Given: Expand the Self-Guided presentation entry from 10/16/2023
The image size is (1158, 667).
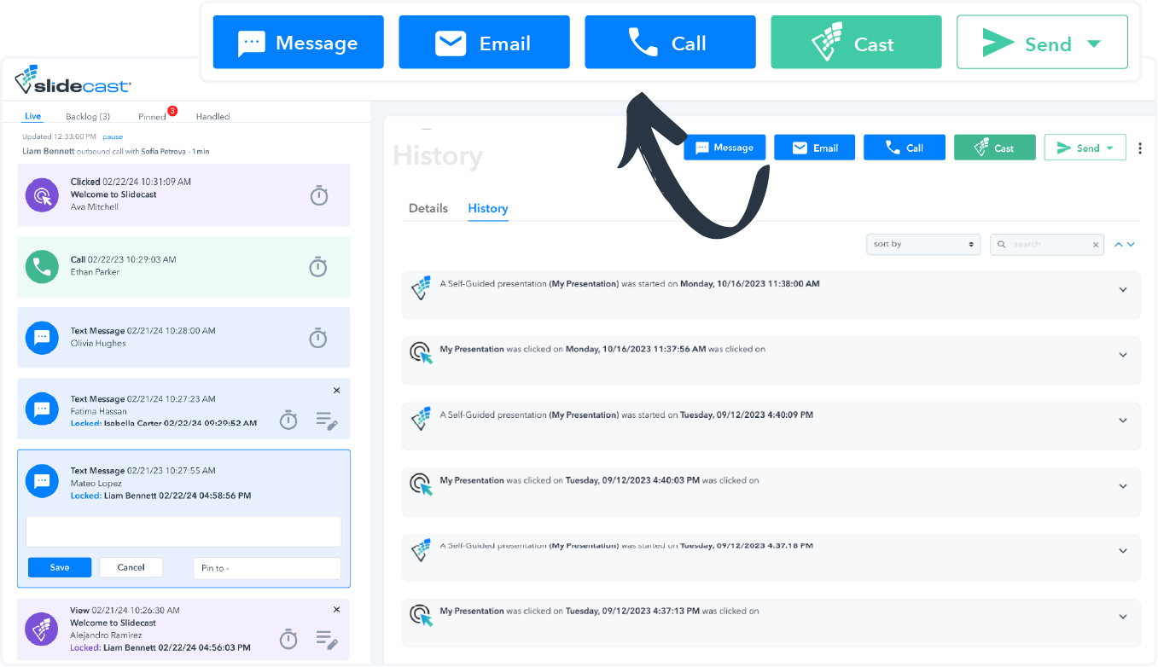Looking at the screenshot, I should click(x=1123, y=290).
